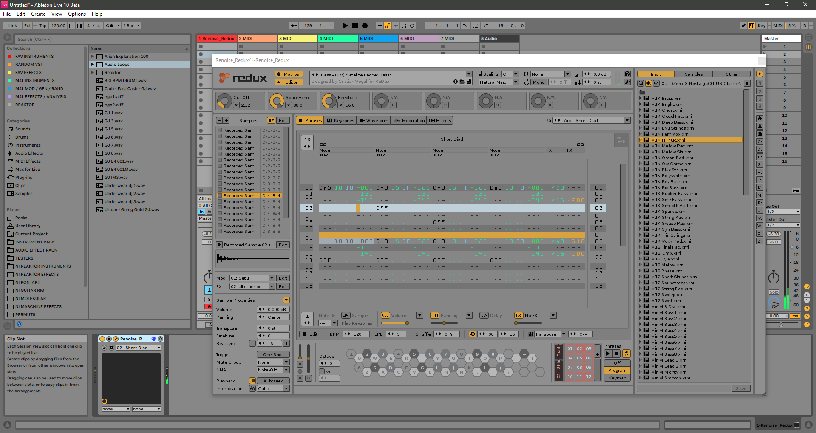Toggle the Autoseek playback button
This screenshot has height=433, width=816.
coord(273,381)
